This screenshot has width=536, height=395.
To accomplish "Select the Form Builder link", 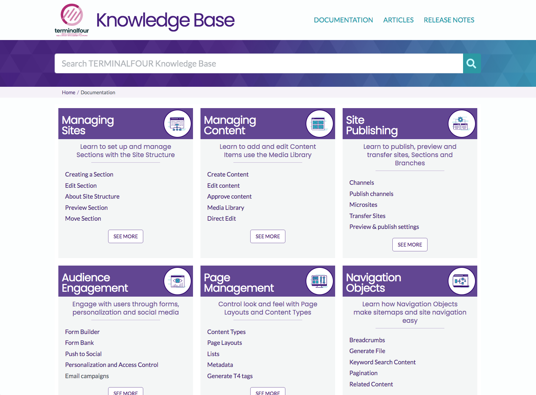I will click(82, 332).
